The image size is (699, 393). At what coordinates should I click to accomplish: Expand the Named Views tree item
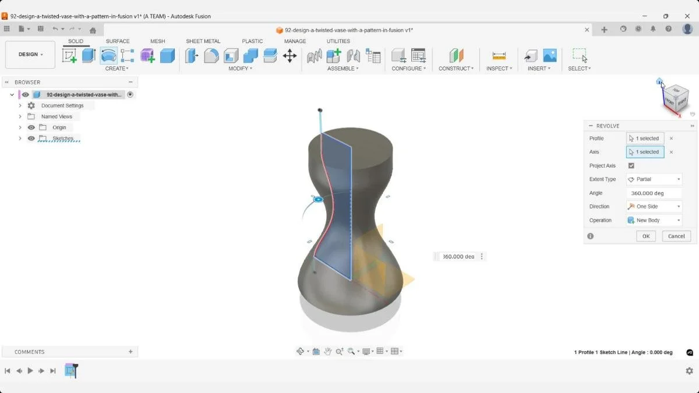pos(20,116)
